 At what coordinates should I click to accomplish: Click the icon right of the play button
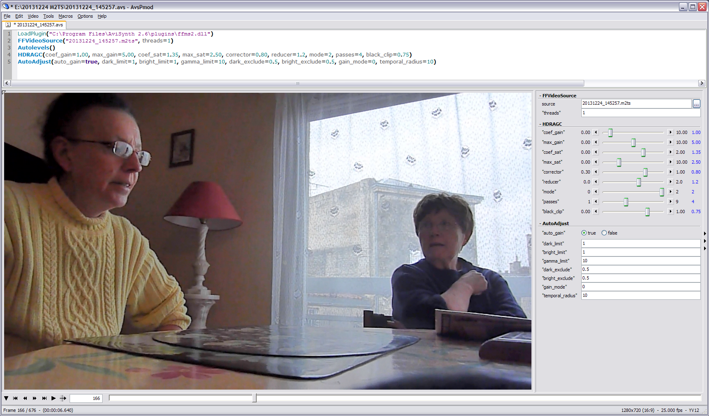pos(63,398)
